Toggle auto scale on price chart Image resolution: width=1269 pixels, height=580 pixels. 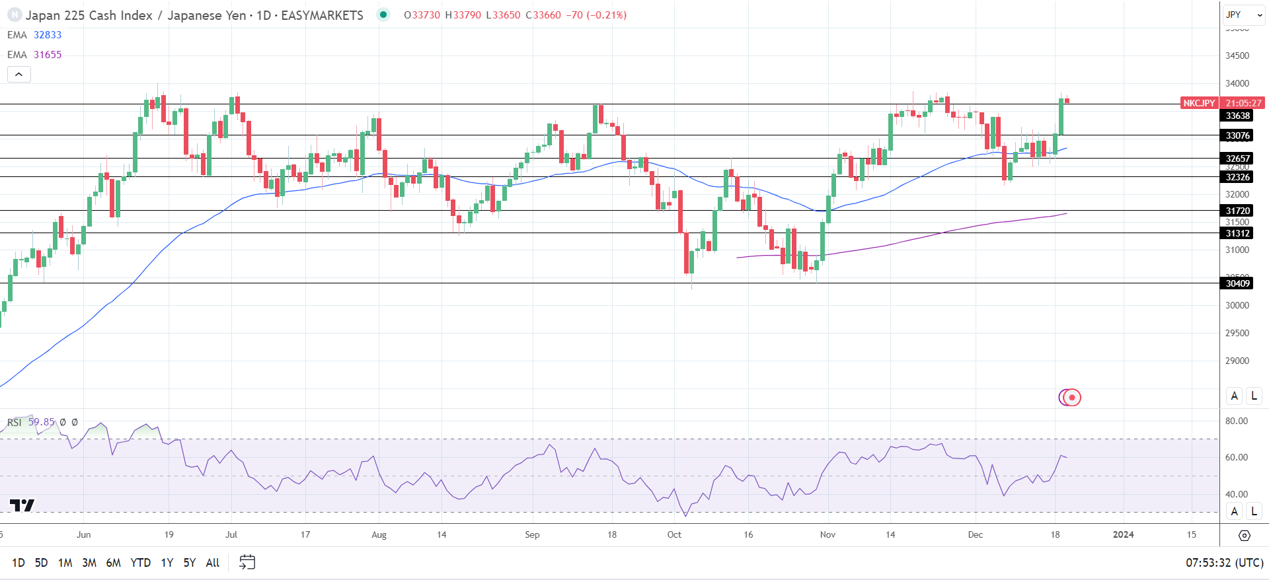click(x=1234, y=396)
